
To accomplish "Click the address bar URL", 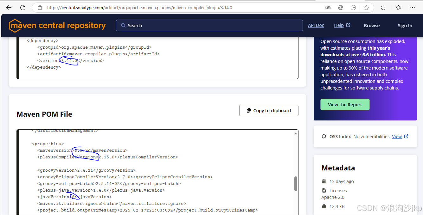I will [x=140, y=8].
